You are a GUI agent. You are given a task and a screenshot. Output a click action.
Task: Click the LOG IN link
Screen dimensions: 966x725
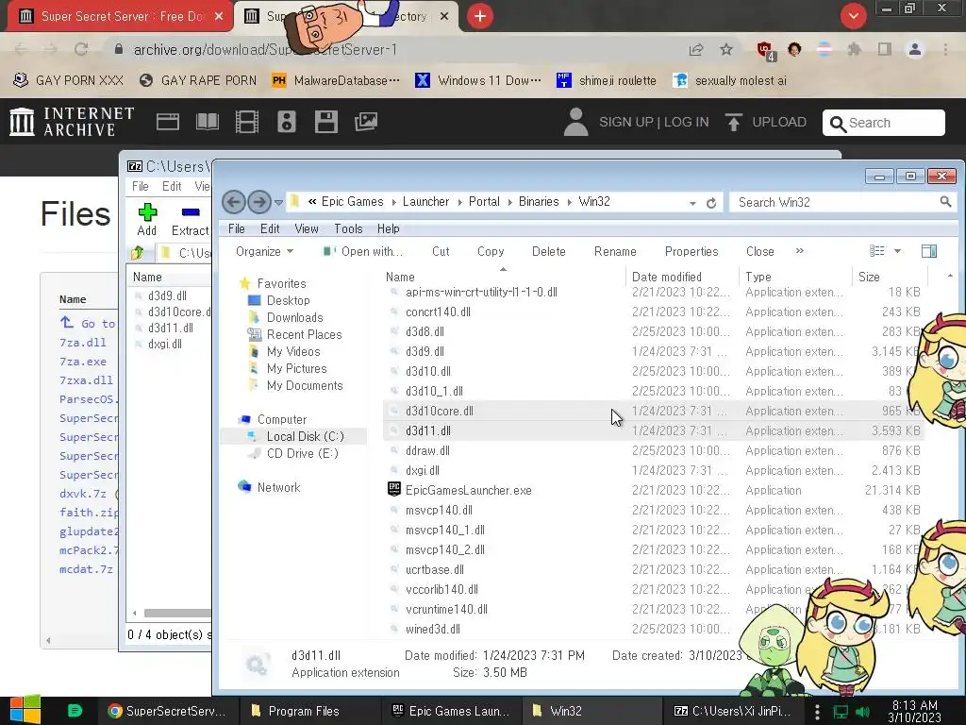click(687, 122)
